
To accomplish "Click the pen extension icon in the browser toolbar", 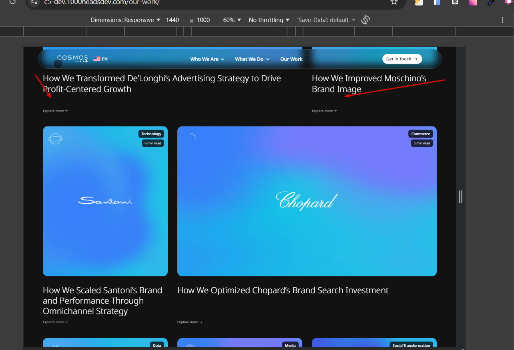I will point(491,2).
